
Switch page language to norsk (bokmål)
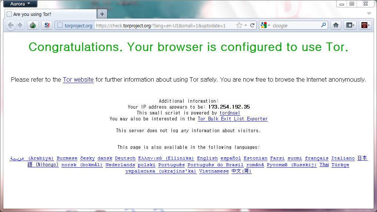point(82,165)
